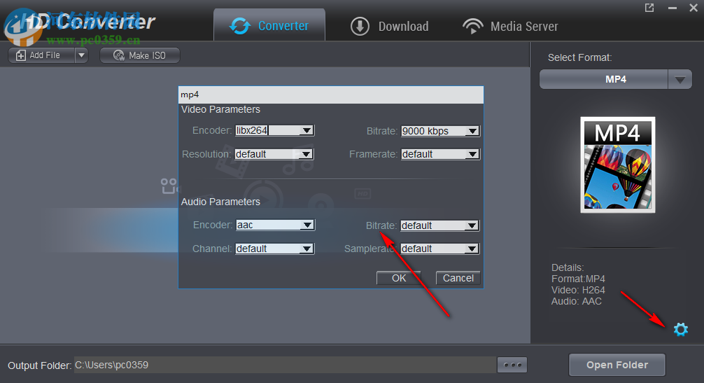Click the 'Output Folder:' label
Image resolution: width=704 pixels, height=383 pixels.
pos(39,365)
